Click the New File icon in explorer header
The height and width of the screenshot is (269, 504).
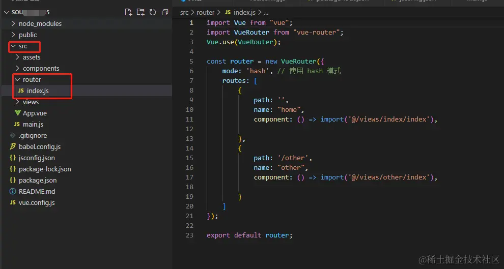(128, 12)
